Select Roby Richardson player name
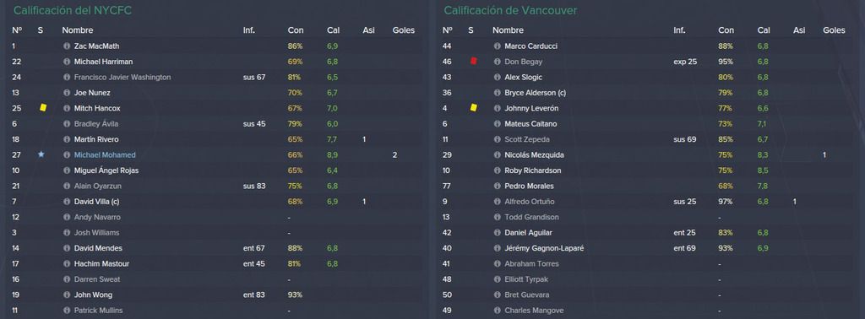 pos(532,170)
